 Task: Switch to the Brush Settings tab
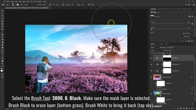point(161,9)
